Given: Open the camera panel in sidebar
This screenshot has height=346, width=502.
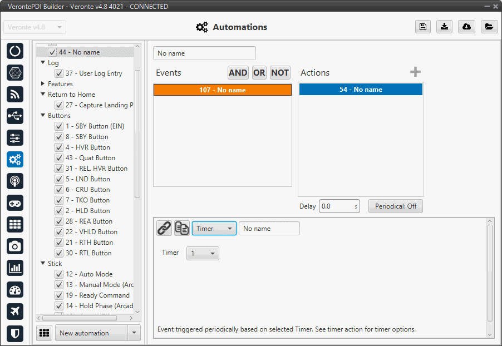Looking at the screenshot, I should click(x=15, y=246).
